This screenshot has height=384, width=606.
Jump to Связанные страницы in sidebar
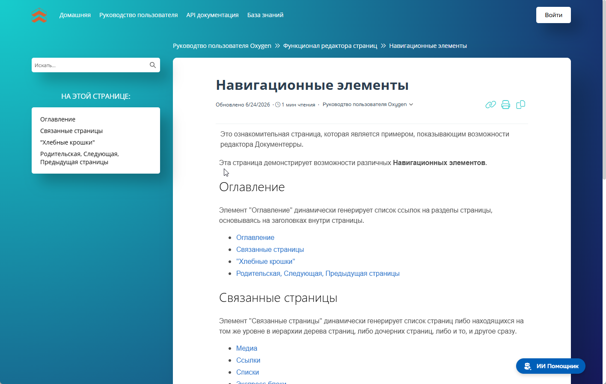coord(71,131)
